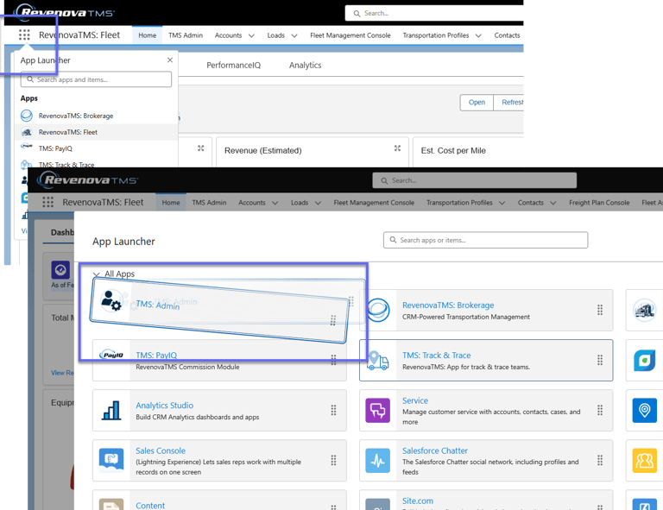This screenshot has width=663, height=510.
Task: Click the global Search field in the top window
Action: pos(434,13)
